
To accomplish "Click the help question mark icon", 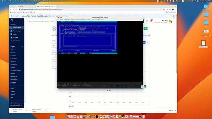I will click(x=147, y=21).
